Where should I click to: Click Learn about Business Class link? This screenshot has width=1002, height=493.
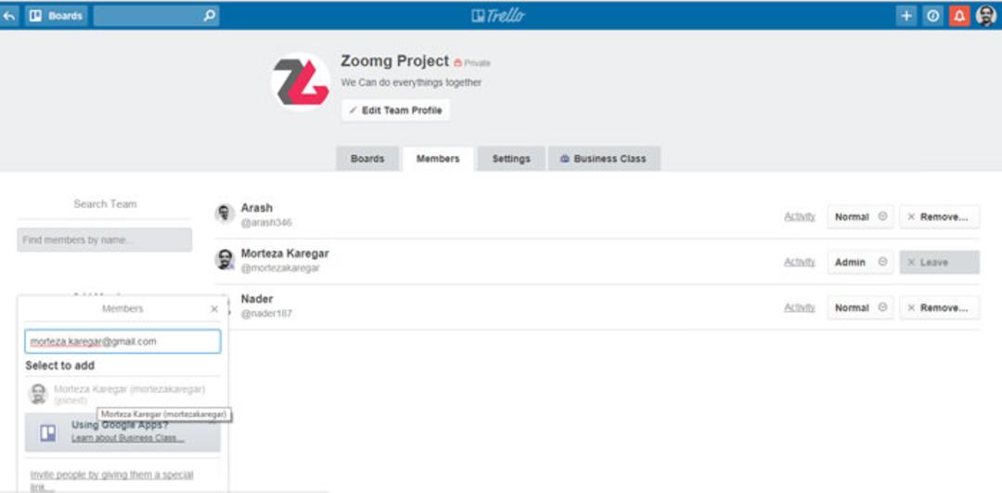pyautogui.click(x=128, y=438)
